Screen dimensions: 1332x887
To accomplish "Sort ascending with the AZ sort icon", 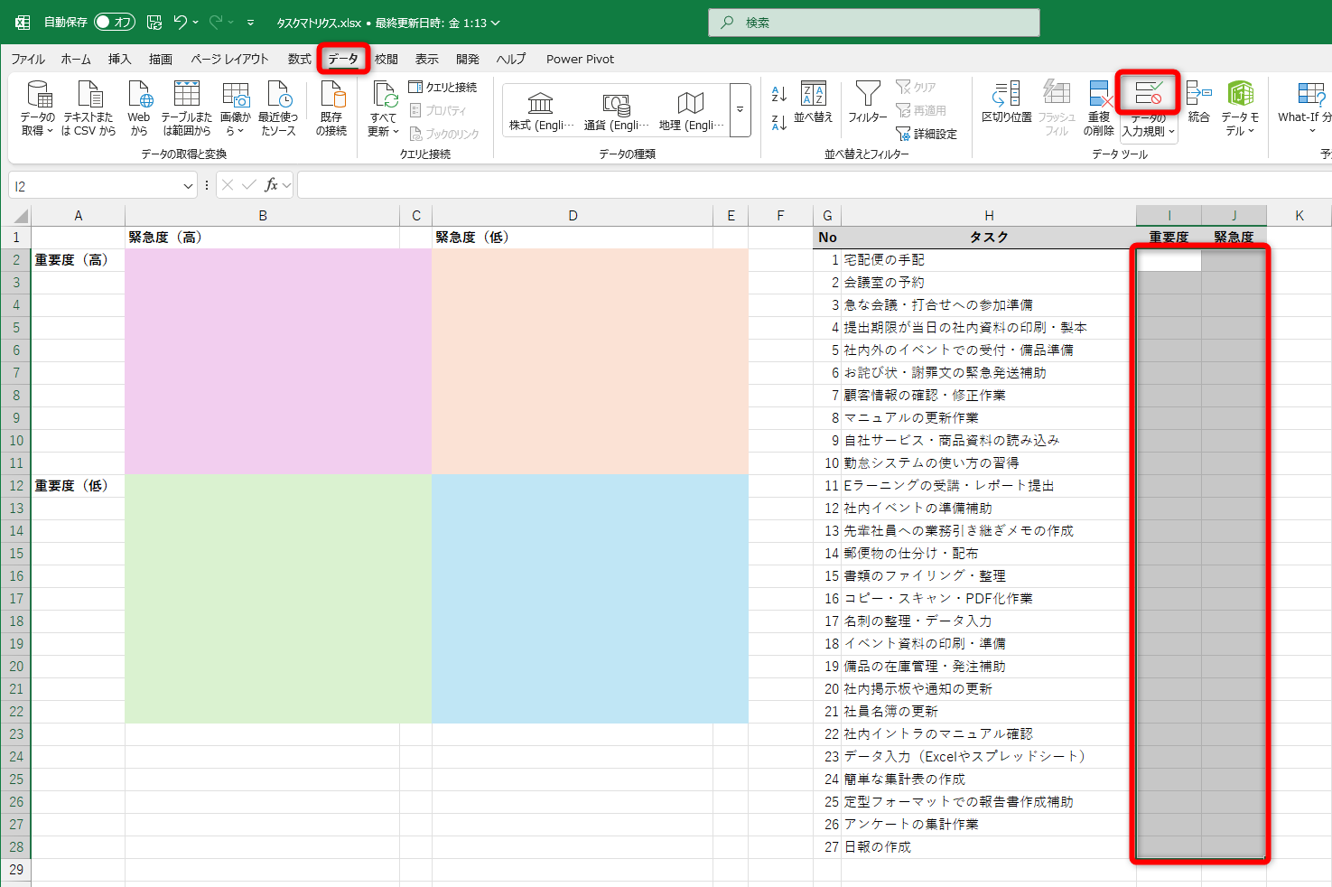I will point(778,94).
